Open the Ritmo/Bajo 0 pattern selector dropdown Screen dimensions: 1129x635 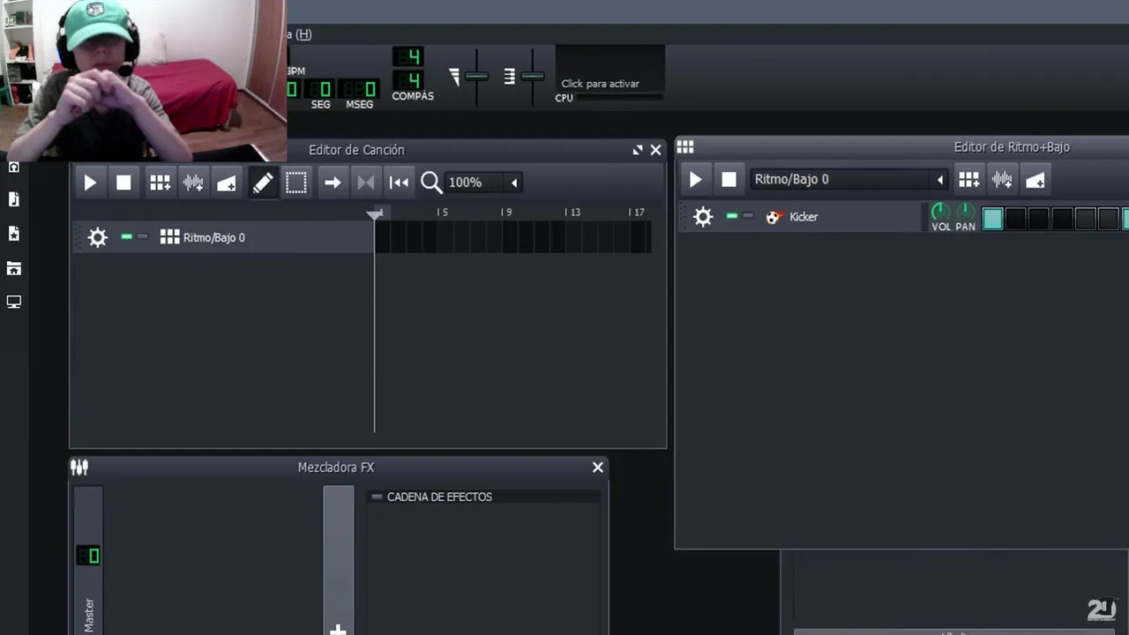[x=849, y=180]
